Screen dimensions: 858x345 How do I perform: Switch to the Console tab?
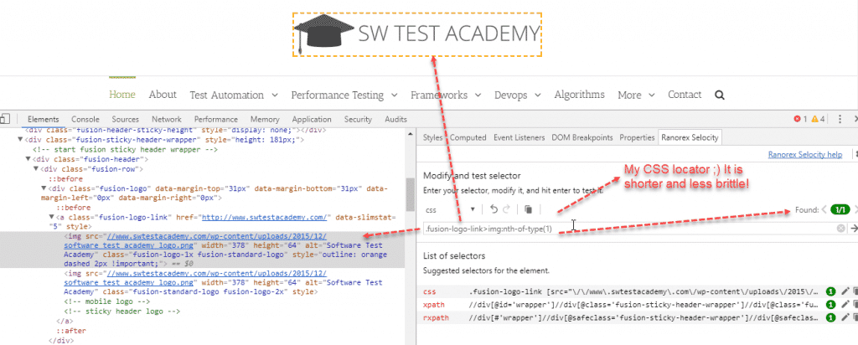point(85,120)
